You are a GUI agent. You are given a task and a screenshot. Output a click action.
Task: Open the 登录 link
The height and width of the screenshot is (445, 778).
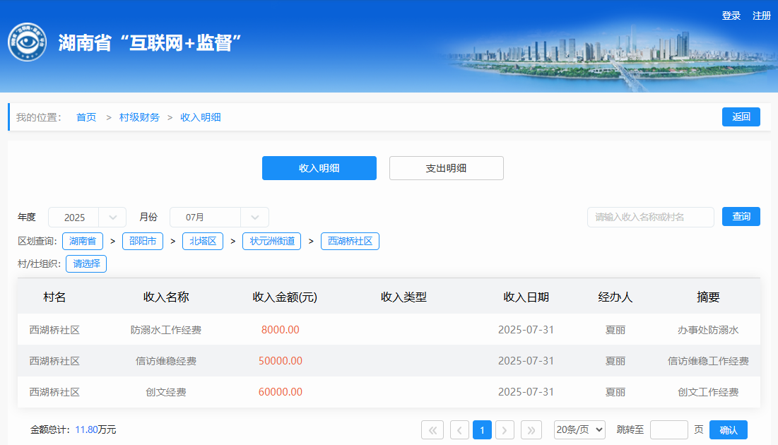tap(731, 16)
